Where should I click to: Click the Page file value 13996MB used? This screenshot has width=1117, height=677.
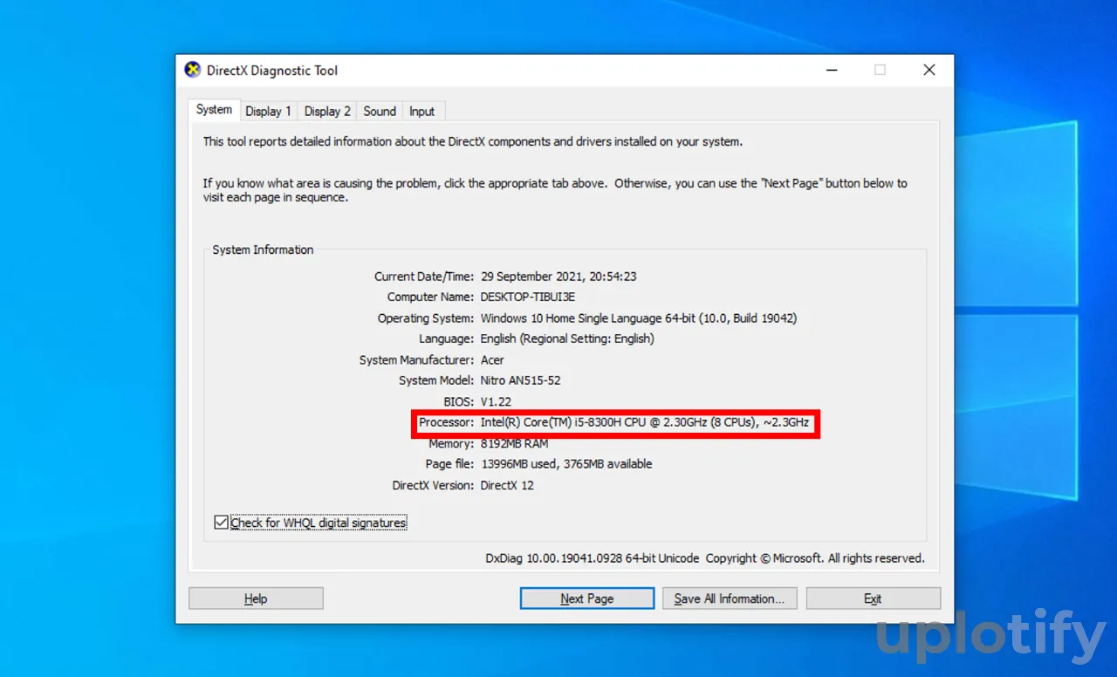565,464
